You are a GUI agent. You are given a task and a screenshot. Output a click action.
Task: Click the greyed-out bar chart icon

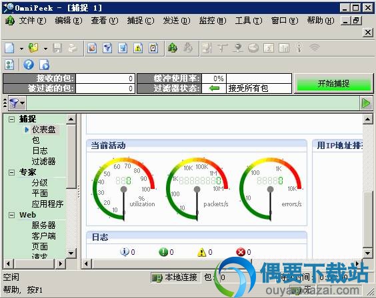pyautogui.click(x=284, y=48)
